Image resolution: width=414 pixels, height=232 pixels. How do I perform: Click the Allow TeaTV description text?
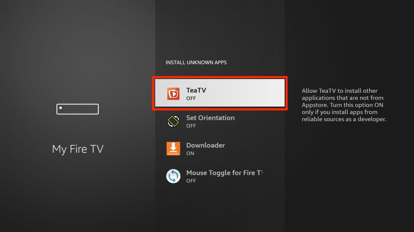pos(344,105)
